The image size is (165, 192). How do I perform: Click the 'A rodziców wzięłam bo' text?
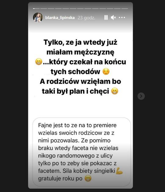click(80, 81)
